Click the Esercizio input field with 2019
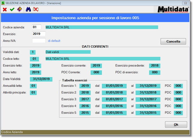Viewport: 193px width, 138px height. coord(39,34)
